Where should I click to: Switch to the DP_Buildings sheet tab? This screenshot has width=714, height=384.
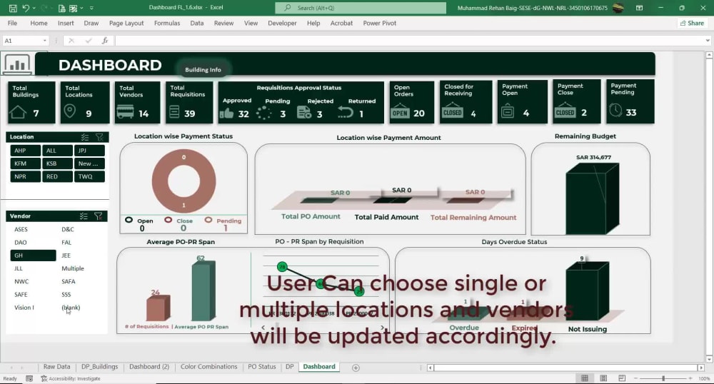(x=100, y=367)
